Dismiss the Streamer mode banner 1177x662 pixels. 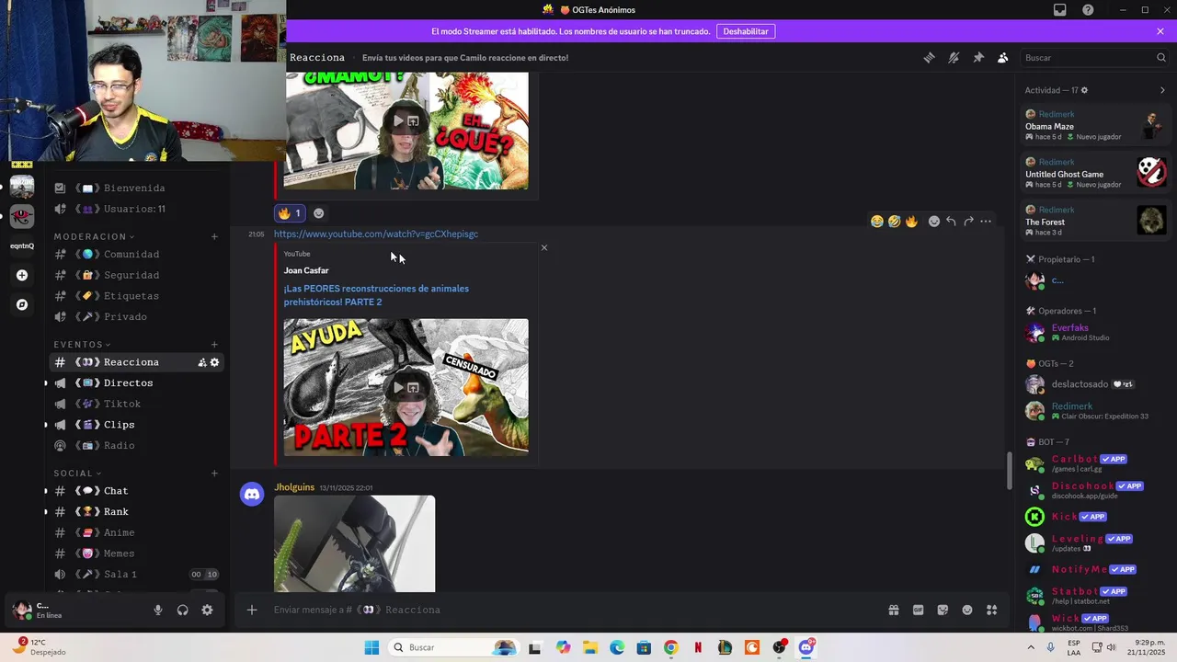coord(1160,31)
